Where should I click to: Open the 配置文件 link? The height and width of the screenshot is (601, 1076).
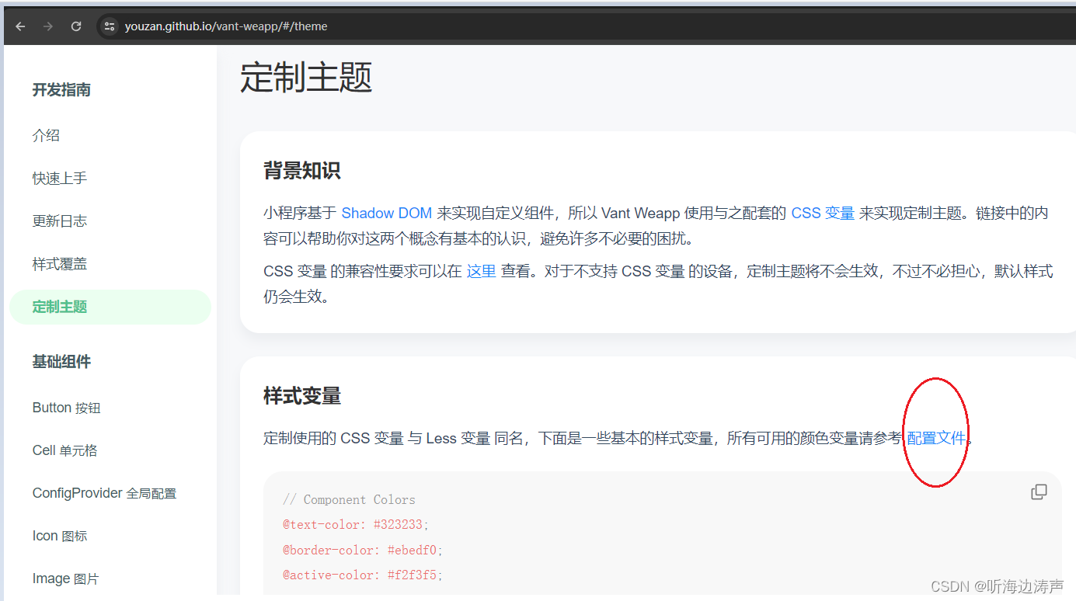click(936, 438)
